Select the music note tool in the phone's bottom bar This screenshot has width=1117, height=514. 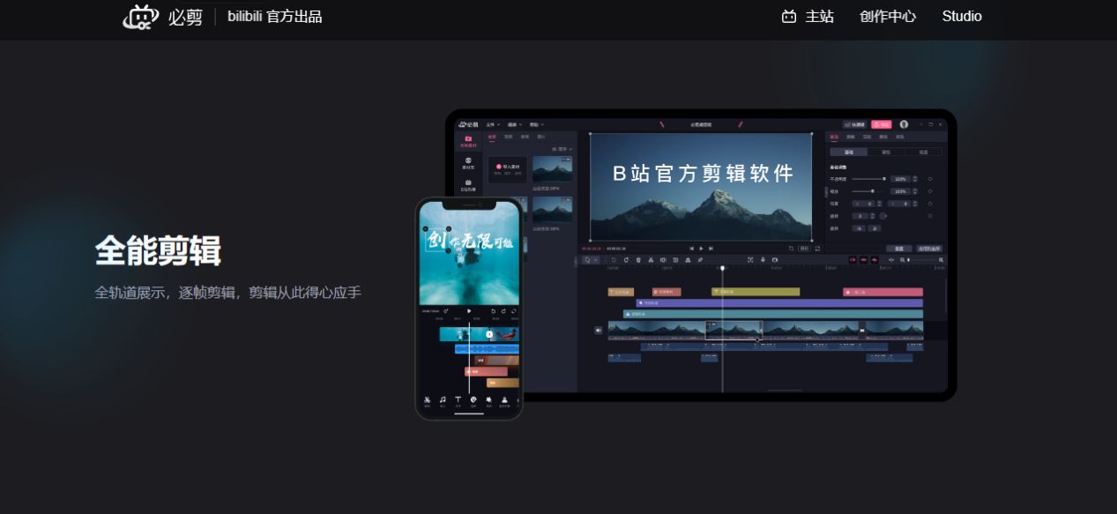coord(443,401)
